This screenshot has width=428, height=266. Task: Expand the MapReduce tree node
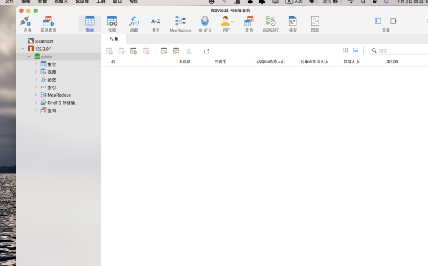tap(36, 95)
